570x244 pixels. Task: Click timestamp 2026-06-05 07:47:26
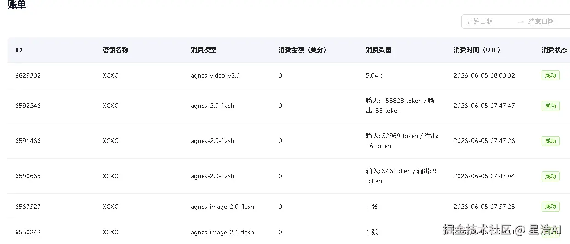[x=484, y=141]
